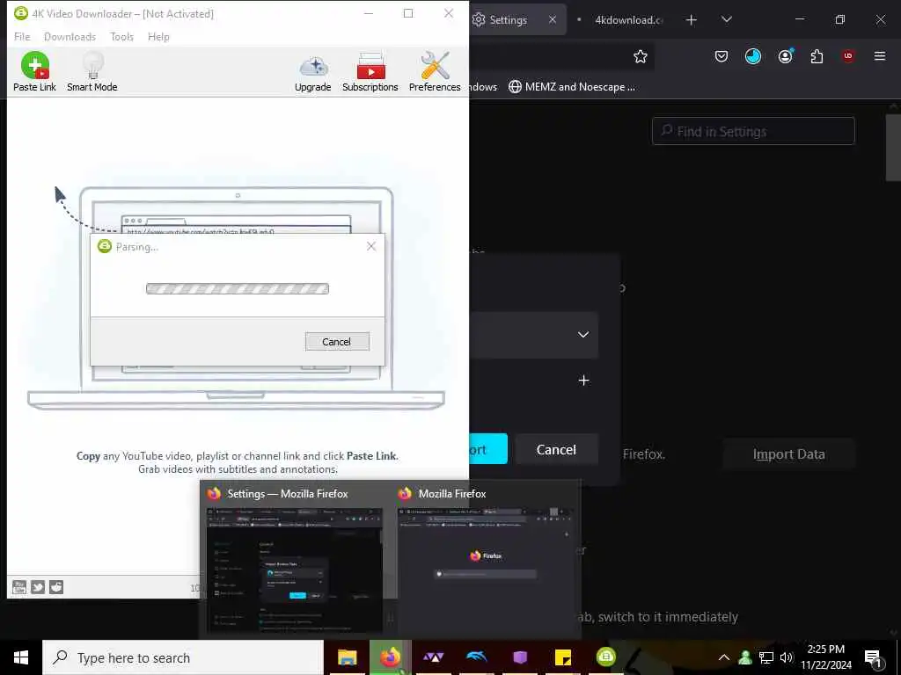This screenshot has width=901, height=675.
Task: Open the Firefox Extensions puzzle icon
Action: pyautogui.click(x=817, y=56)
